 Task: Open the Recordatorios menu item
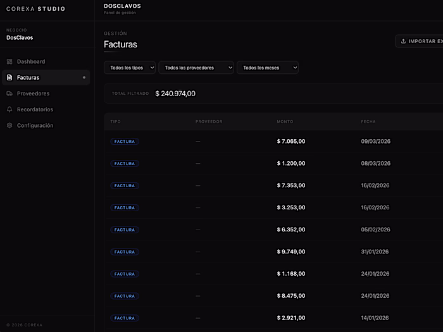tap(35, 109)
